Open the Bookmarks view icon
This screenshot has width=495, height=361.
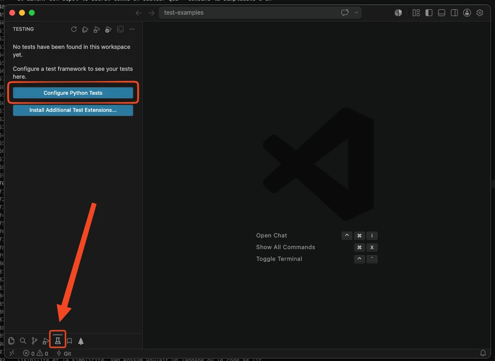(69, 341)
